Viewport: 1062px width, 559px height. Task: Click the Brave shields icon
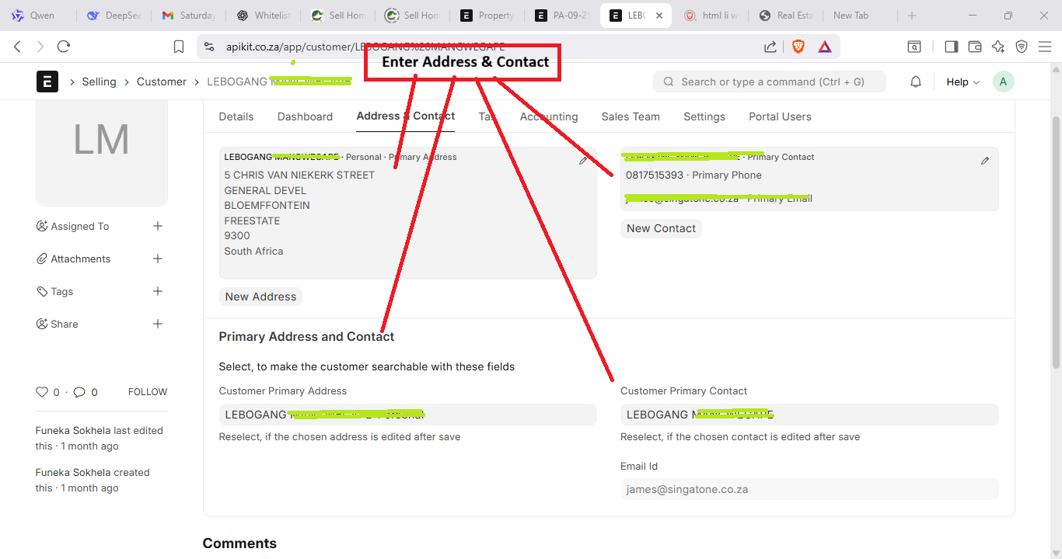798,47
